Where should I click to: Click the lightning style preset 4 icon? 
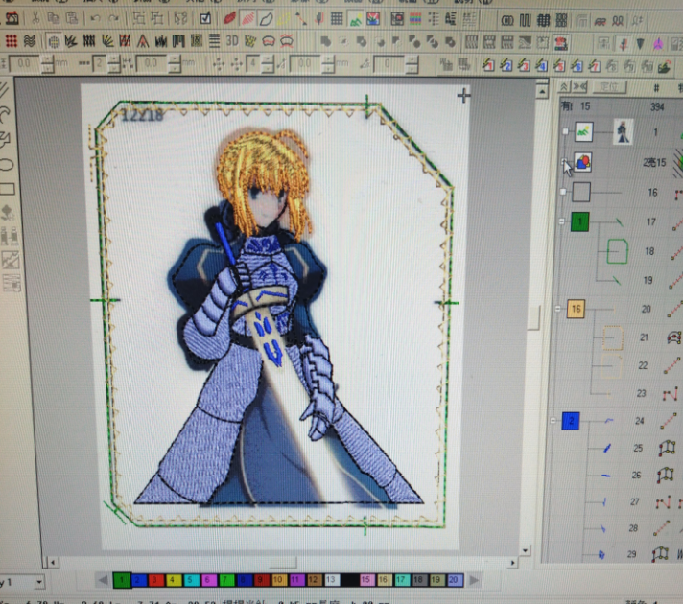541,66
